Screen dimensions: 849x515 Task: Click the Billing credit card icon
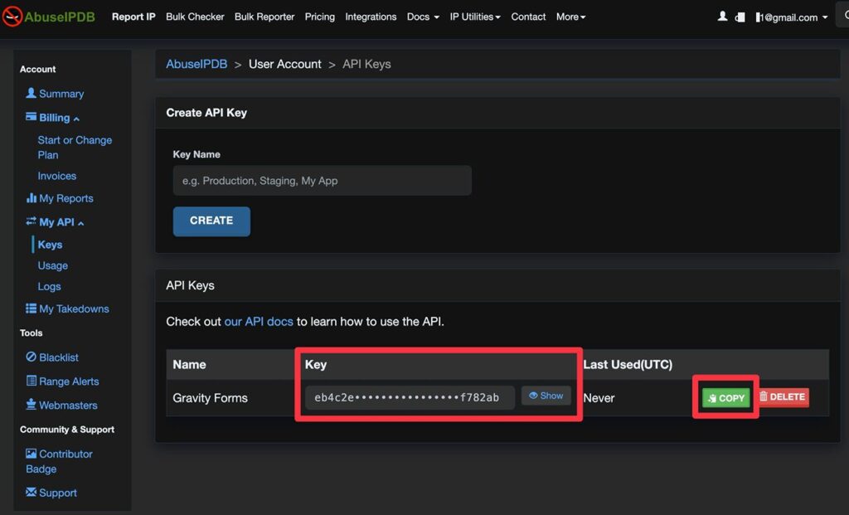(x=31, y=117)
